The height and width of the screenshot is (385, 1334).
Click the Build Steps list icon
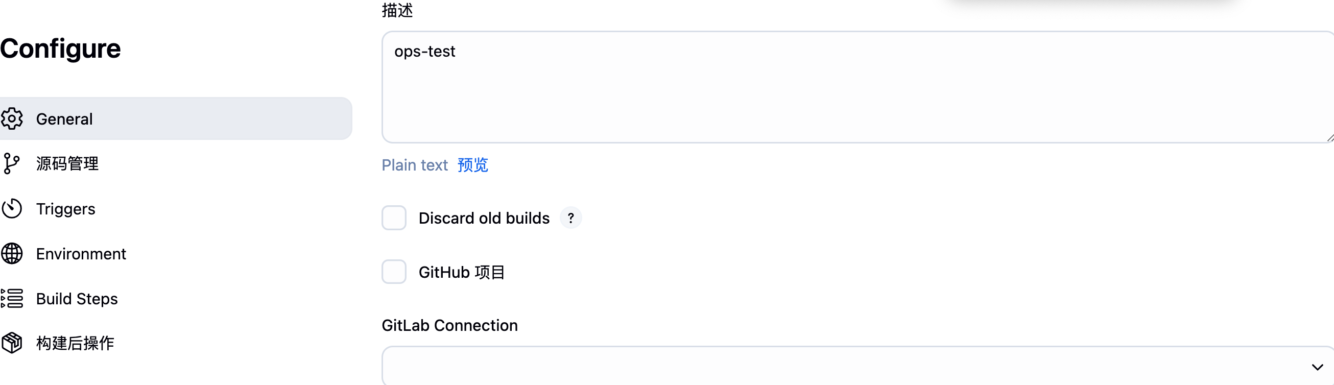pos(12,299)
